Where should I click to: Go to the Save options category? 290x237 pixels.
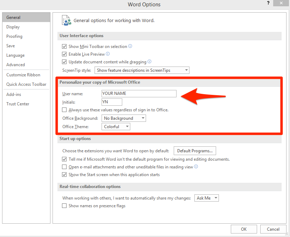(x=26, y=46)
